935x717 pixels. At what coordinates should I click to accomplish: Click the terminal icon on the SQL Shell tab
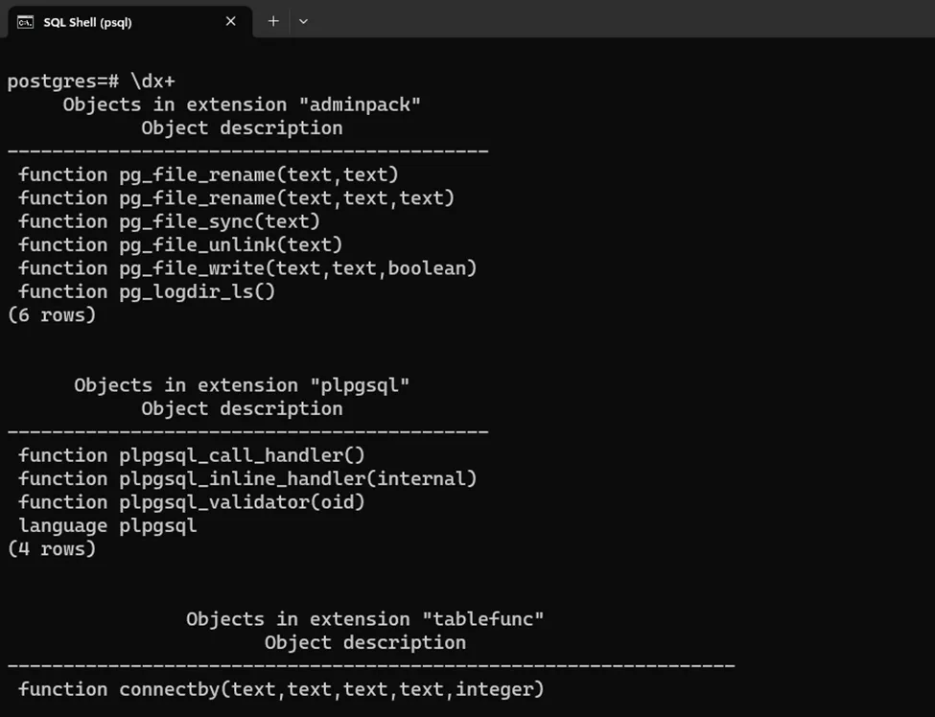[26, 21]
